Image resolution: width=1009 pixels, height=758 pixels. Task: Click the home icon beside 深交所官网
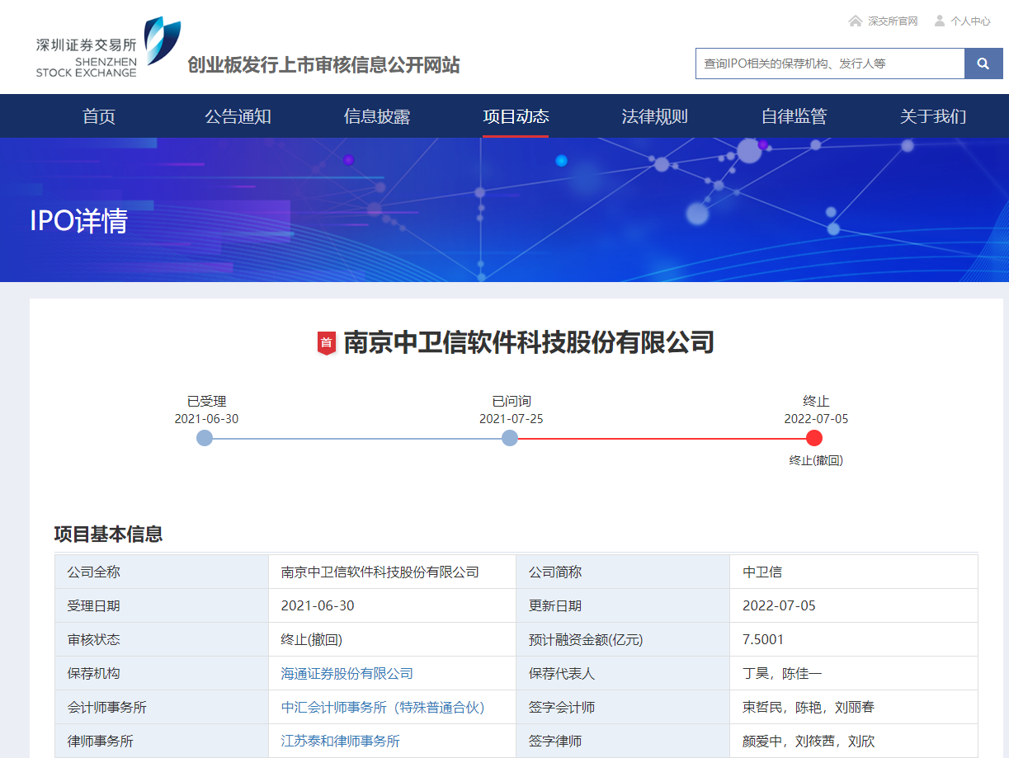[x=856, y=21]
